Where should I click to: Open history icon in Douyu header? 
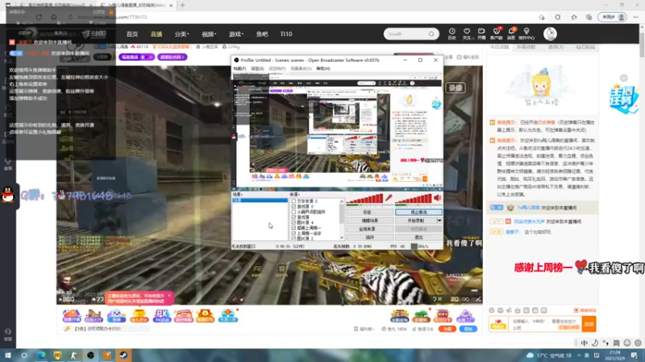(451, 34)
